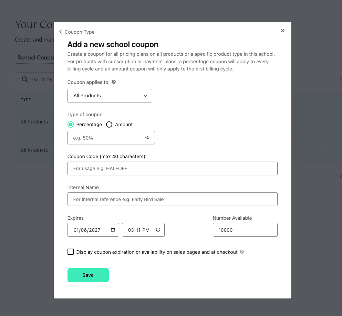Focus the Coupon Code input field
The height and width of the screenshot is (316, 342).
tap(173, 168)
